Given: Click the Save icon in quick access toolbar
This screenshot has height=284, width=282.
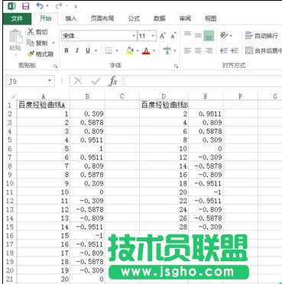Looking at the screenshot, I should point(26,6).
